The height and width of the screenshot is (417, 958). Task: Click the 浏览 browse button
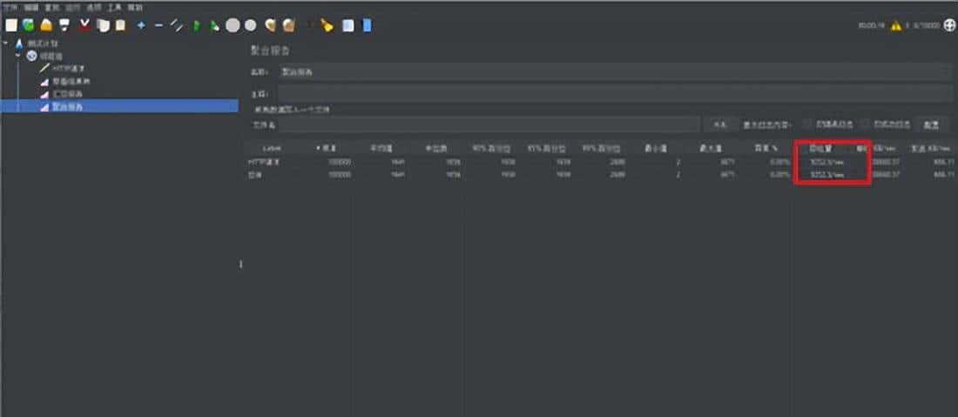(721, 124)
